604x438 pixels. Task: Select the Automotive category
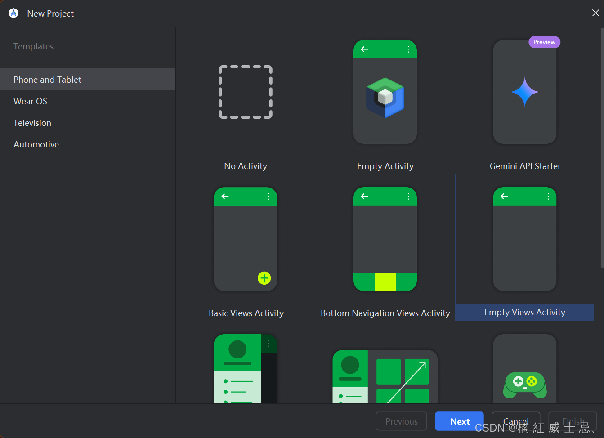pos(88,144)
